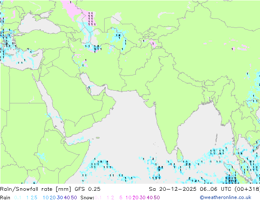Screen dimensions: 260x201
Task: Click the "(00+318)" forecast offset text
Action: pos(247,189)
